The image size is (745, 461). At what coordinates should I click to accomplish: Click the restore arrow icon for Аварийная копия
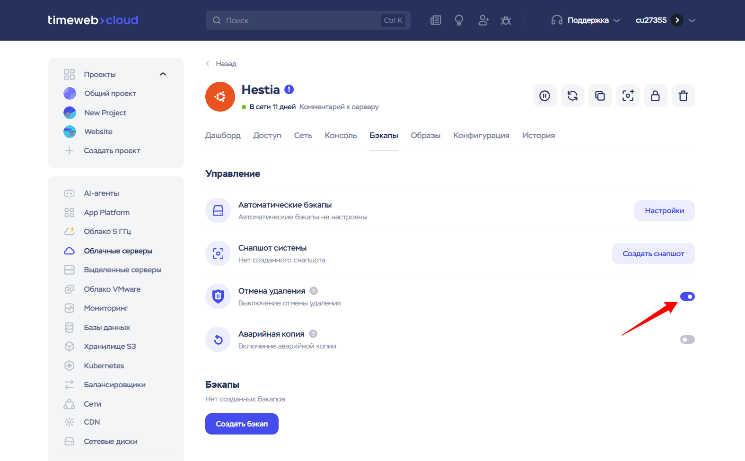pyautogui.click(x=218, y=339)
